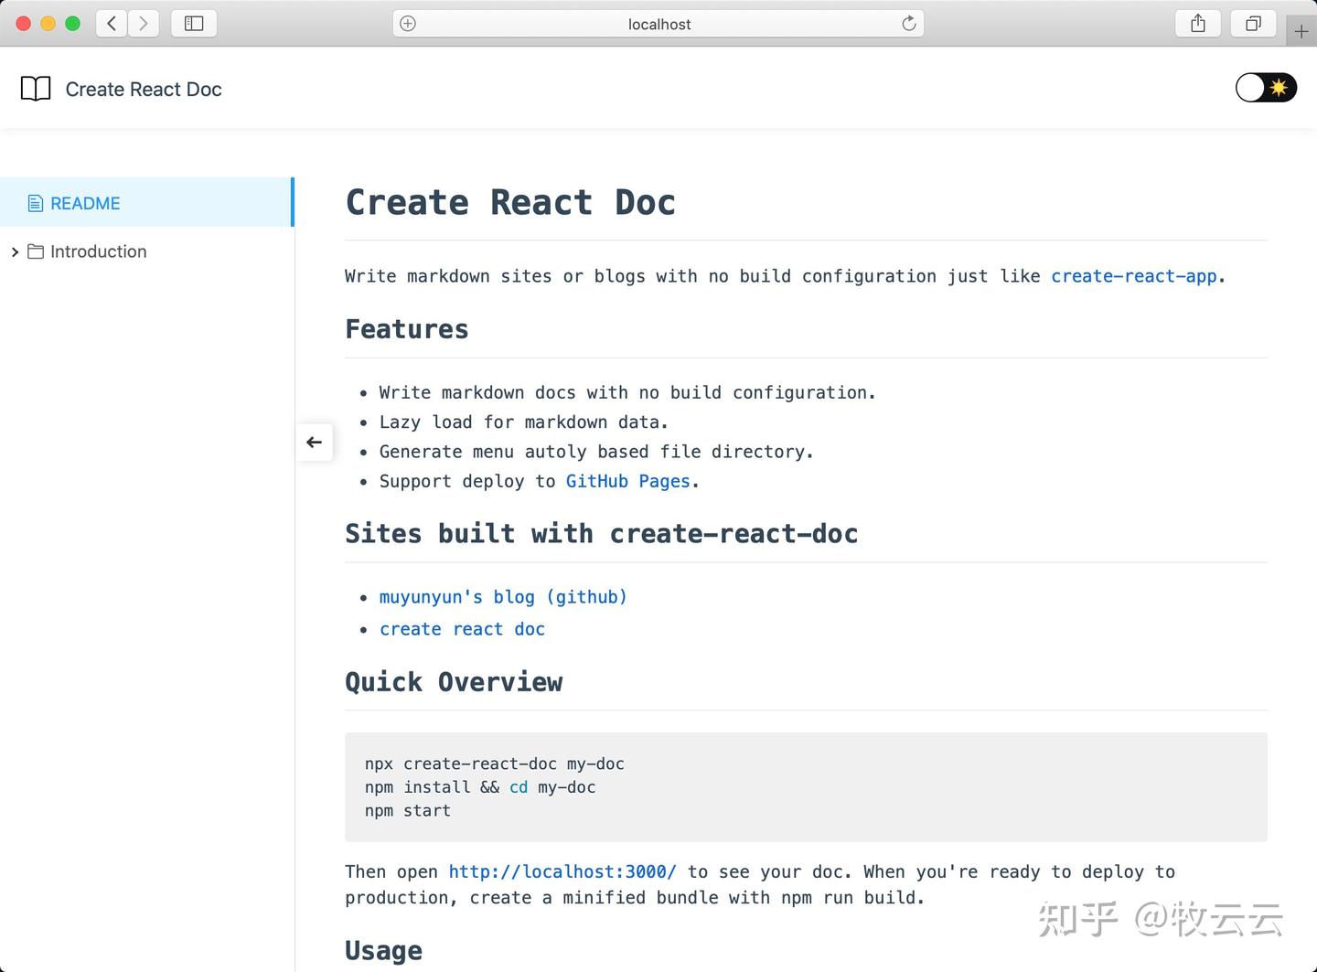Open a new Safari tab with the plus icon
Image resolution: width=1317 pixels, height=972 pixels.
coord(1302,30)
